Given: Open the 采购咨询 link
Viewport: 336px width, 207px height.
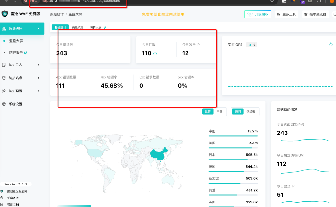Looking at the screenshot, I should (13, 198).
